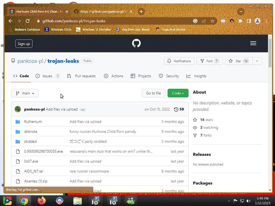Click the volume speaker tray icon
The height and width of the screenshot is (206, 275).
[x=248, y=201]
